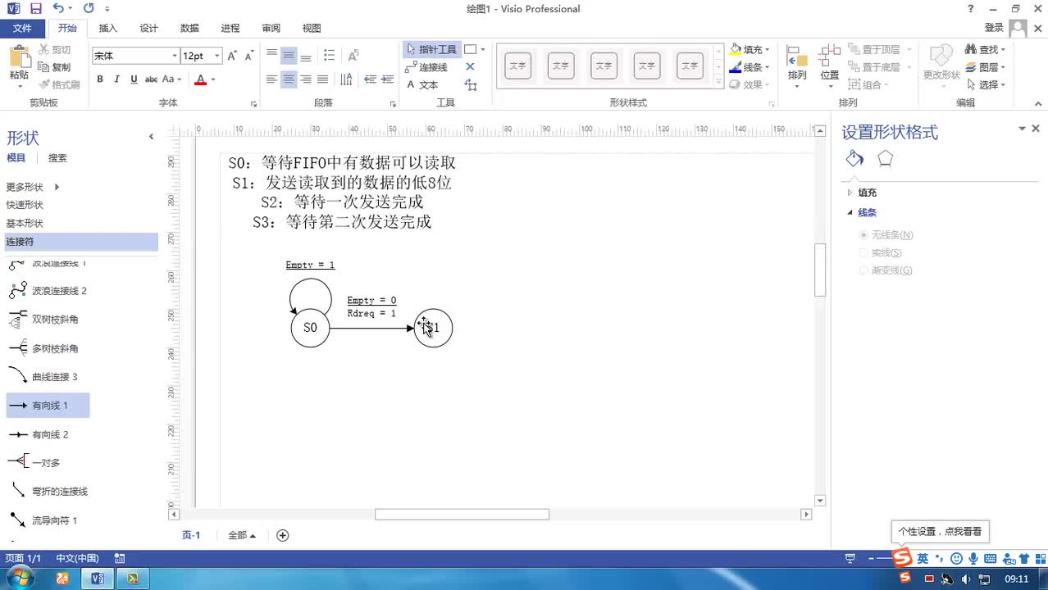Switch to the Insert (插入) tab
Viewport: 1048px width, 590px height.
click(x=108, y=28)
